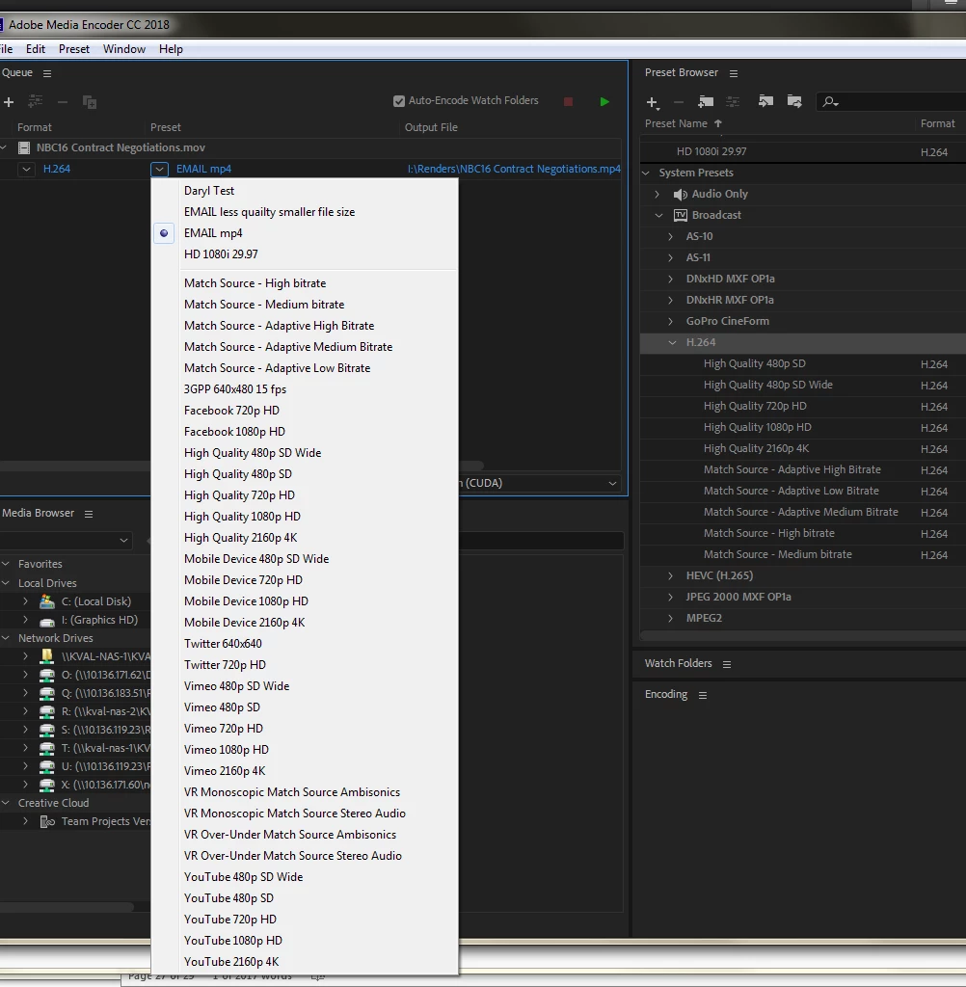Click the Team Projects Versions icon

(x=47, y=821)
